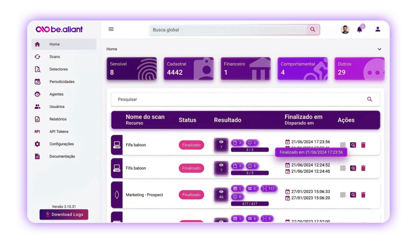Click the notification bell icon
Viewport: 417px width, 243px height.
click(360, 29)
